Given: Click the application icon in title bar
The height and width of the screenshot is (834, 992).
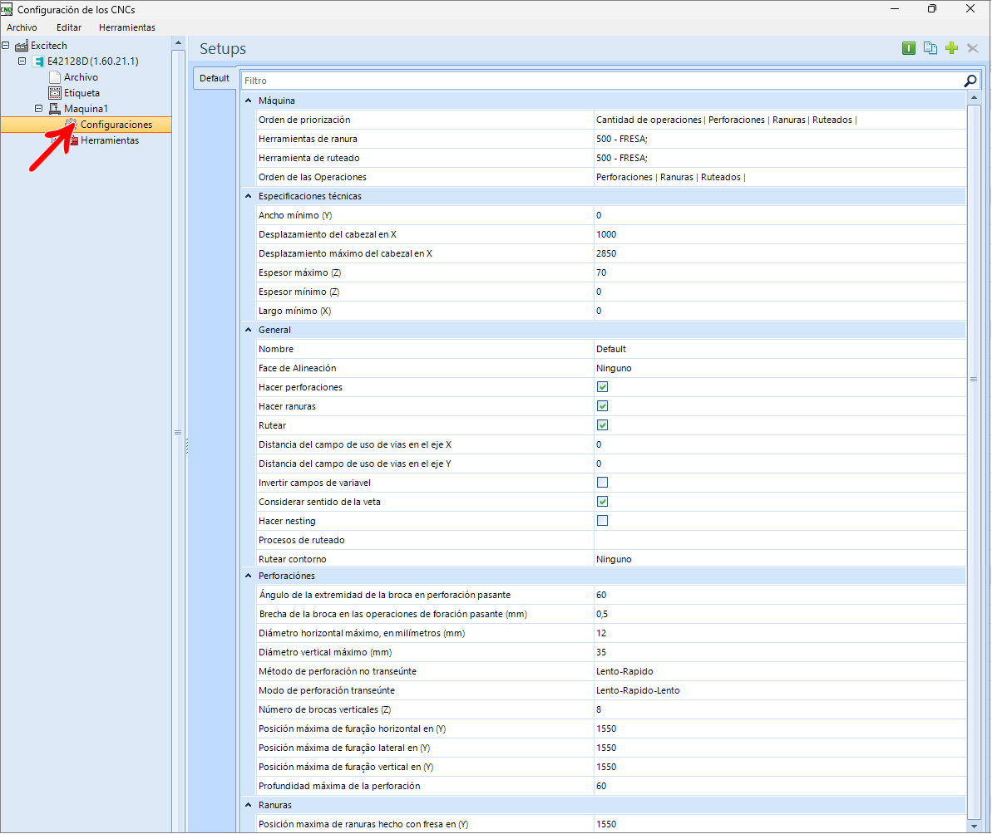Looking at the screenshot, I should point(7,9).
